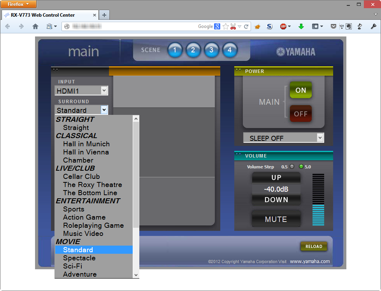Turn main power OFF
Viewport: 381px width, 291px height.
[300, 114]
